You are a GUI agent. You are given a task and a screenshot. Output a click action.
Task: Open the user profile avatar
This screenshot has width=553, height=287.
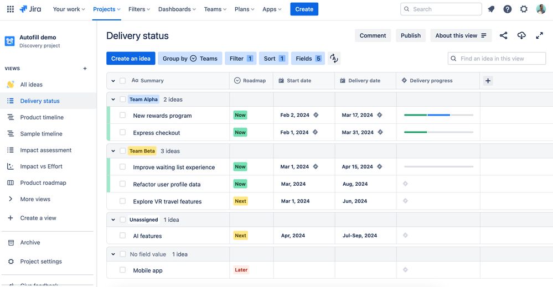(x=541, y=9)
